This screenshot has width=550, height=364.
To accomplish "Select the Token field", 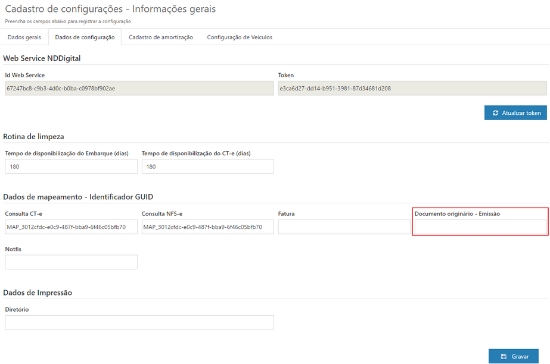I will point(411,88).
